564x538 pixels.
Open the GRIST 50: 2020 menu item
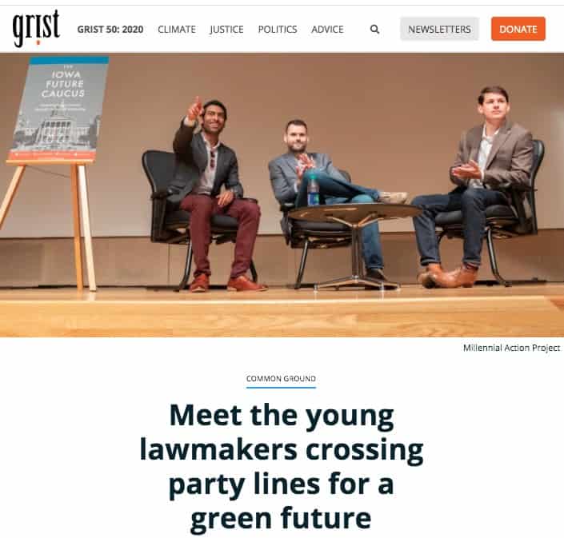click(110, 29)
